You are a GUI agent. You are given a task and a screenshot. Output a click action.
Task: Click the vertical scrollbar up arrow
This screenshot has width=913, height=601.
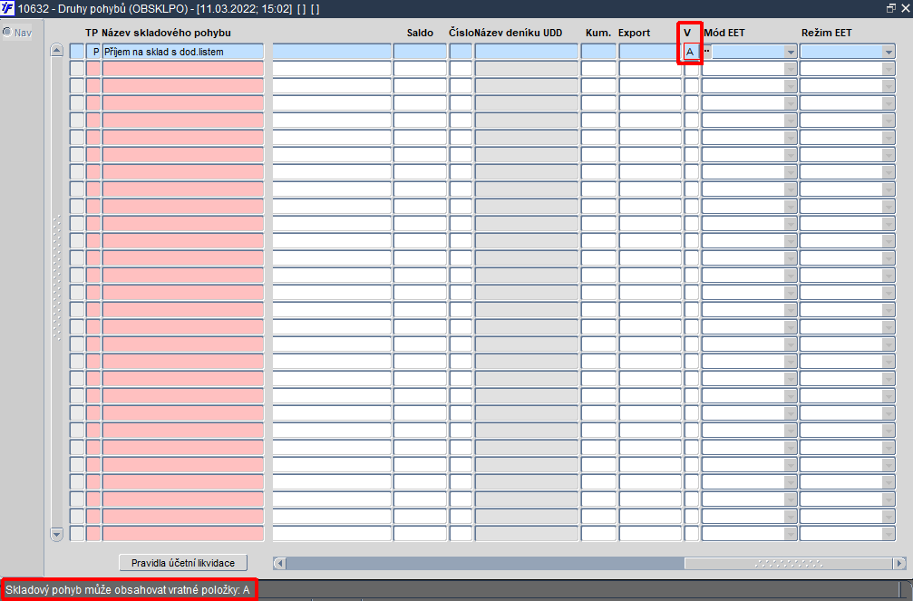[x=56, y=50]
